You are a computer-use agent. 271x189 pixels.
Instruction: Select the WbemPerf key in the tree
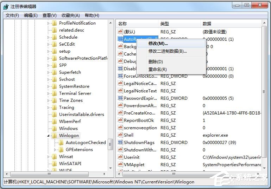70,122
